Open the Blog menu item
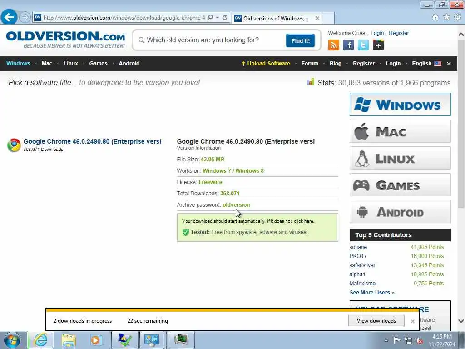Image resolution: width=465 pixels, height=349 pixels. [336, 64]
